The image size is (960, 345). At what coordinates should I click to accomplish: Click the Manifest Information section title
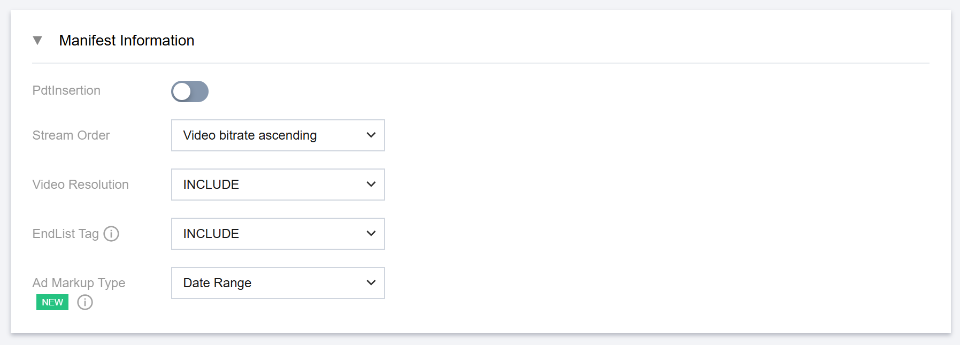[127, 41]
